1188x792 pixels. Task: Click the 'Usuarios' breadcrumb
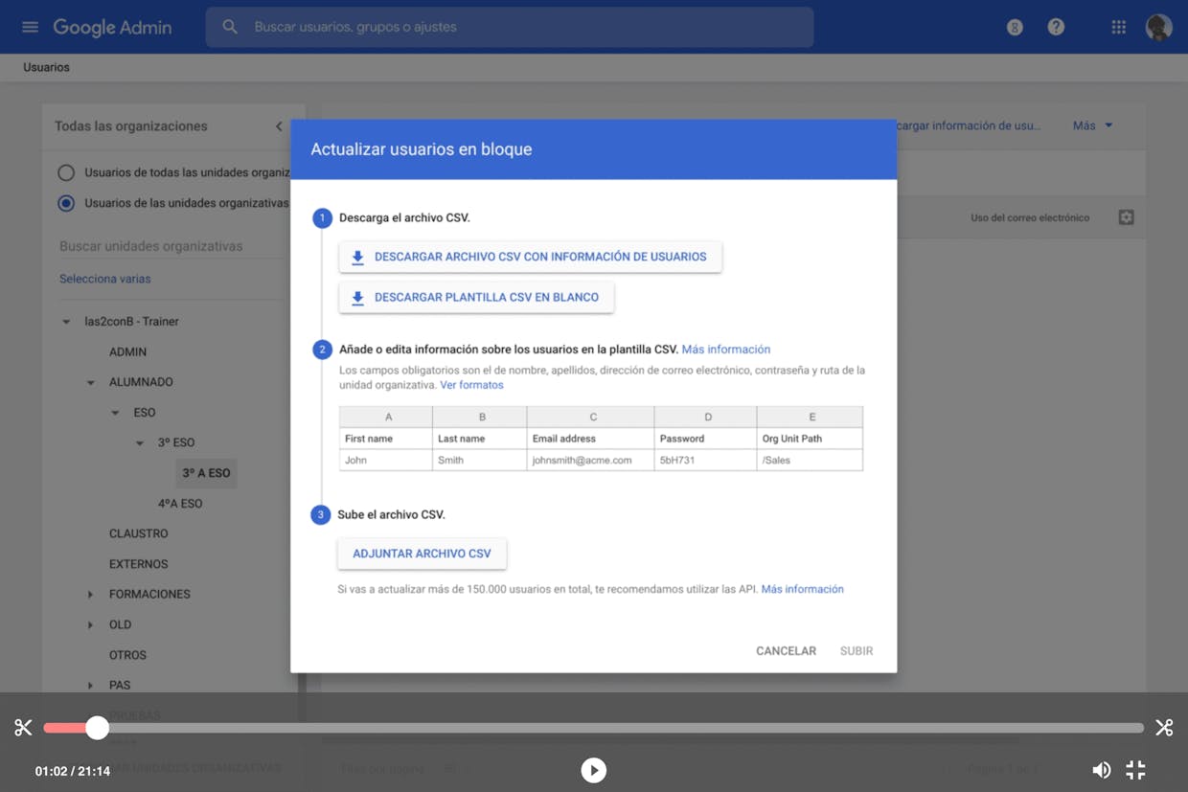[x=46, y=67]
